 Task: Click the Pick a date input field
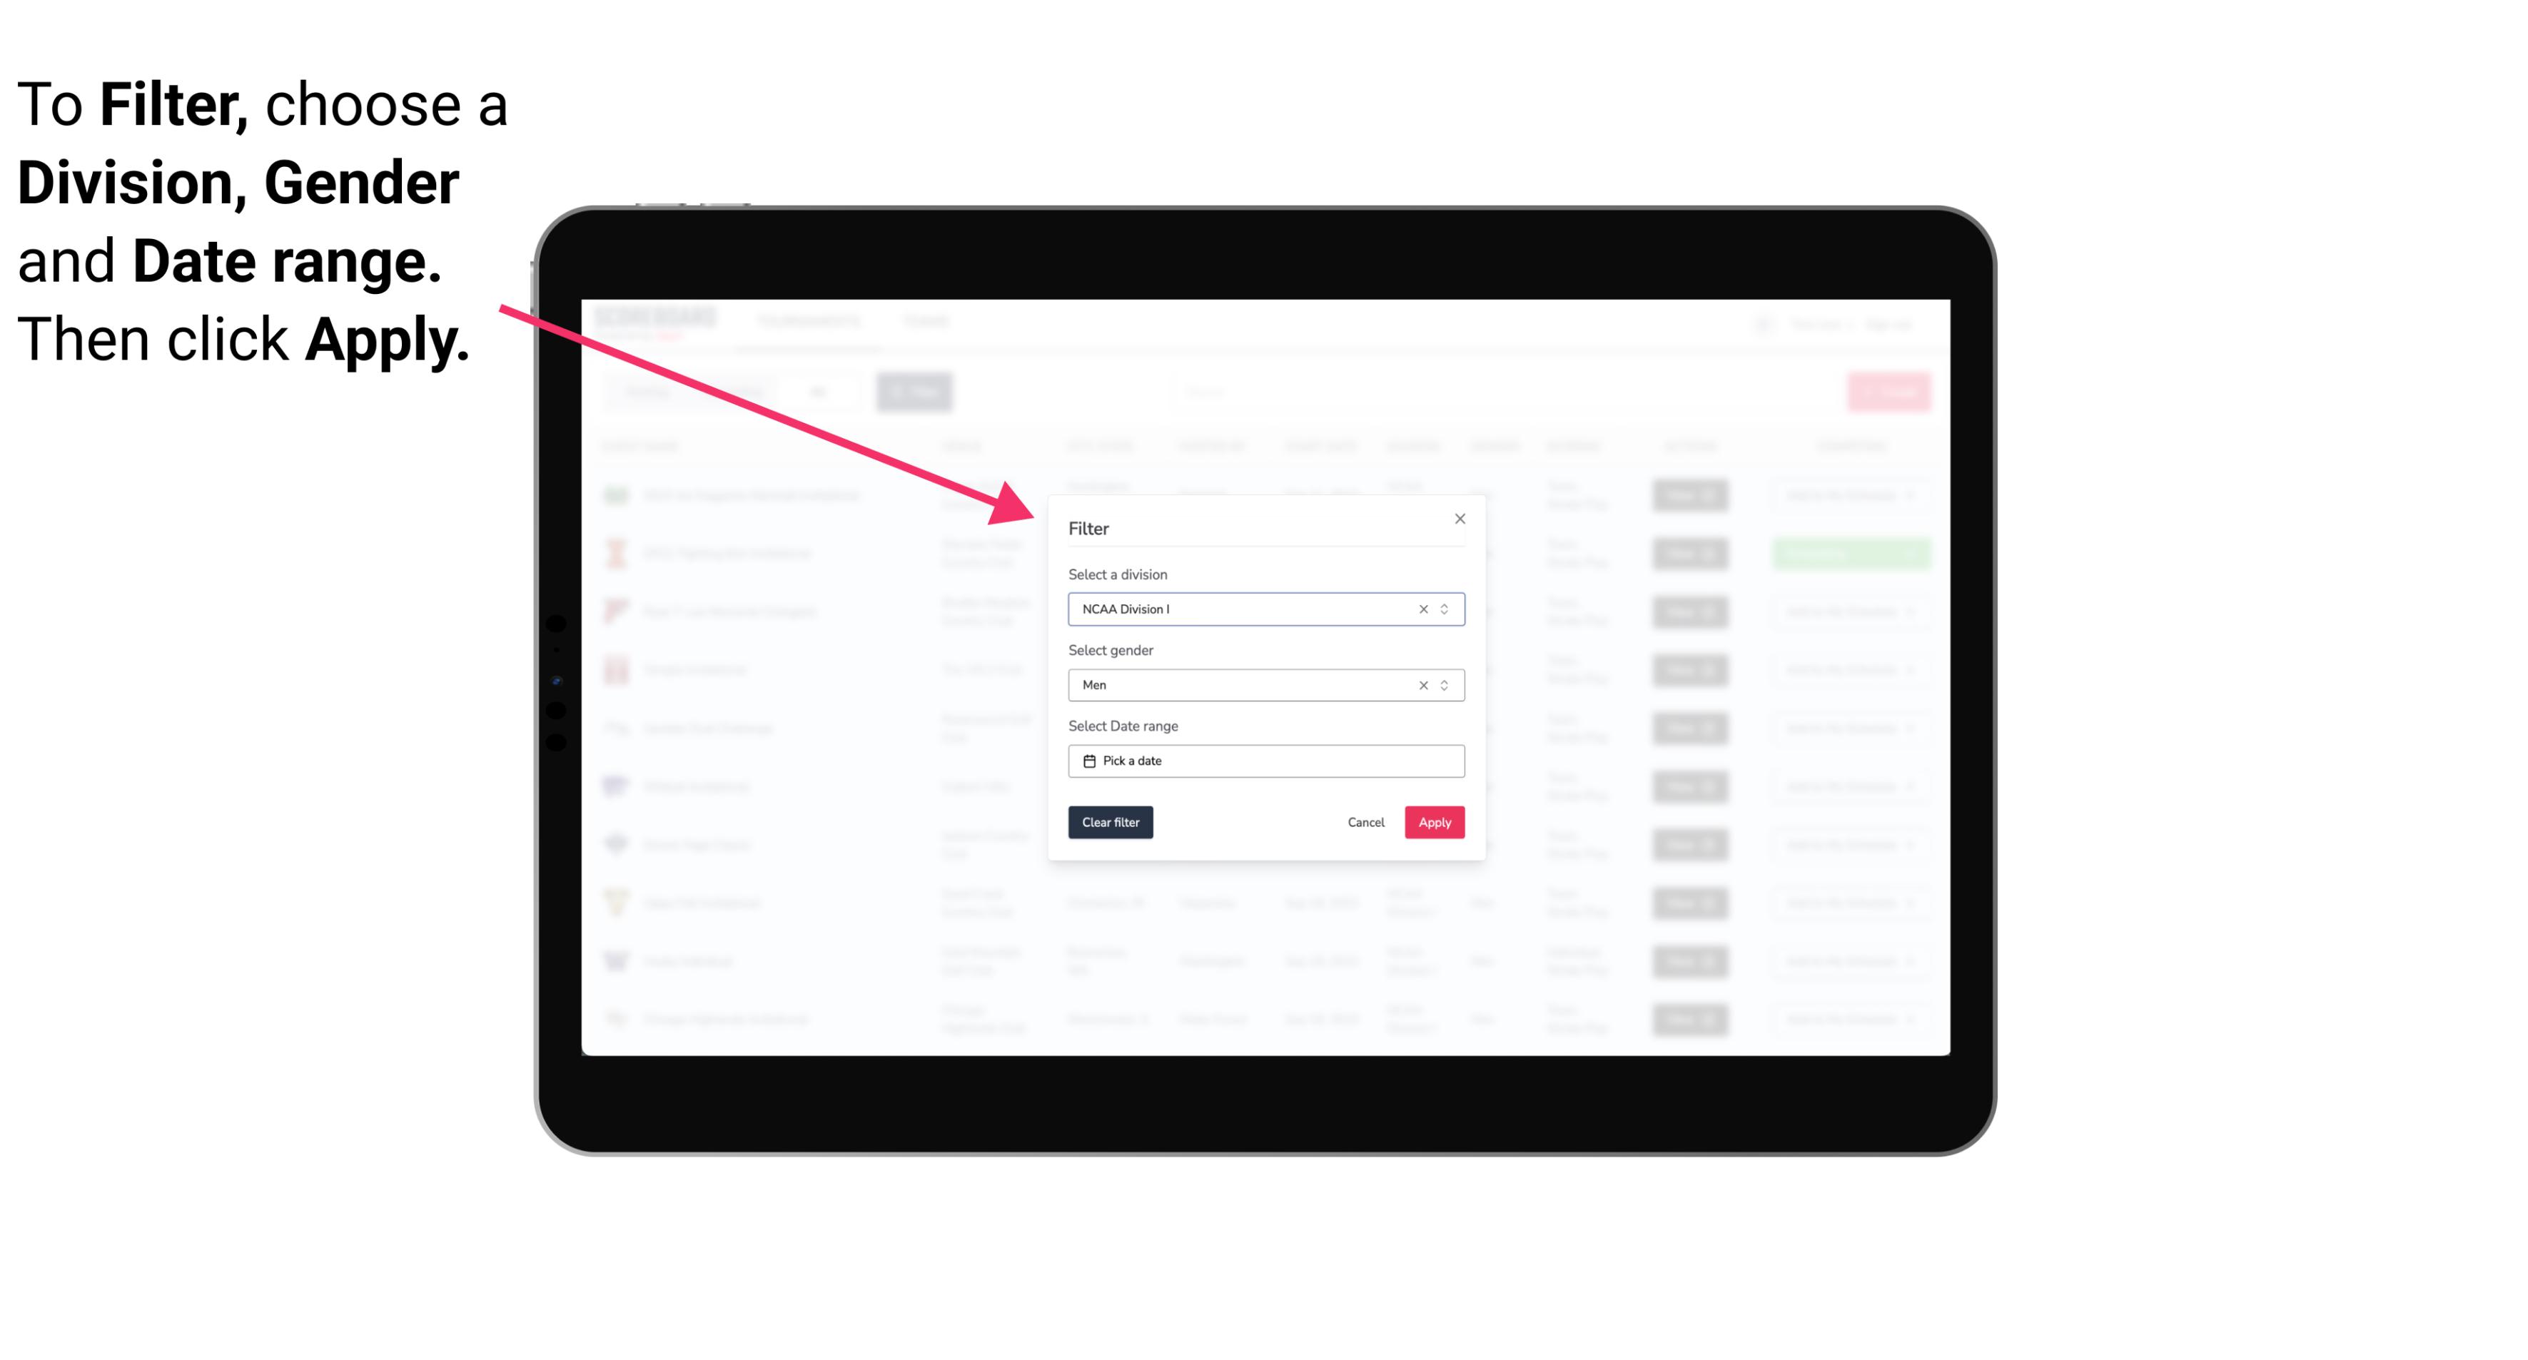[1265, 761]
